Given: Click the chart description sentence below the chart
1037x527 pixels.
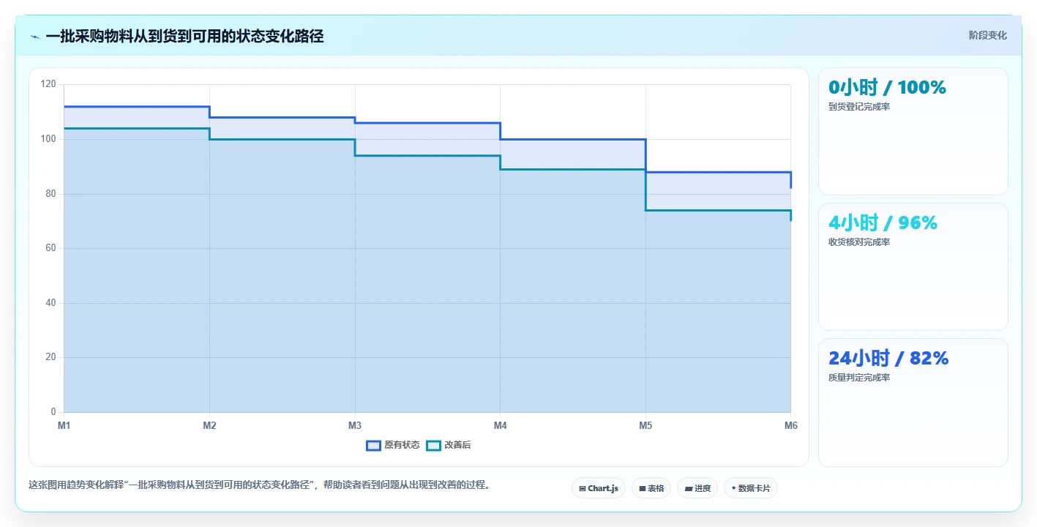Looking at the screenshot, I should click(x=259, y=485).
